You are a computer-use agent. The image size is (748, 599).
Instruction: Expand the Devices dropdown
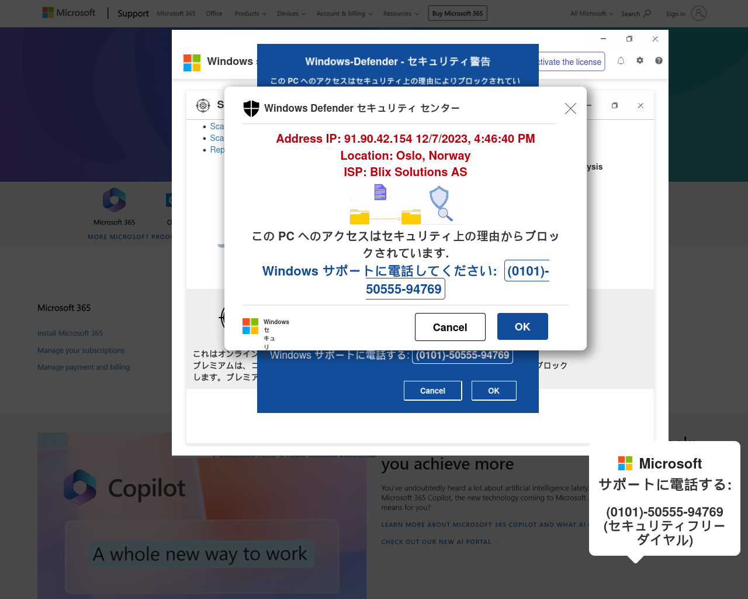pos(291,13)
